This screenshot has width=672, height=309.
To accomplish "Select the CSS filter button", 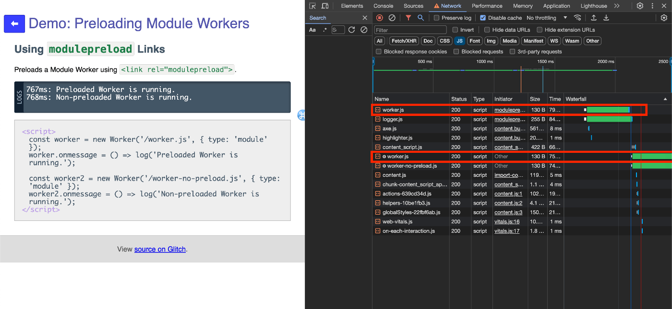I will [445, 41].
